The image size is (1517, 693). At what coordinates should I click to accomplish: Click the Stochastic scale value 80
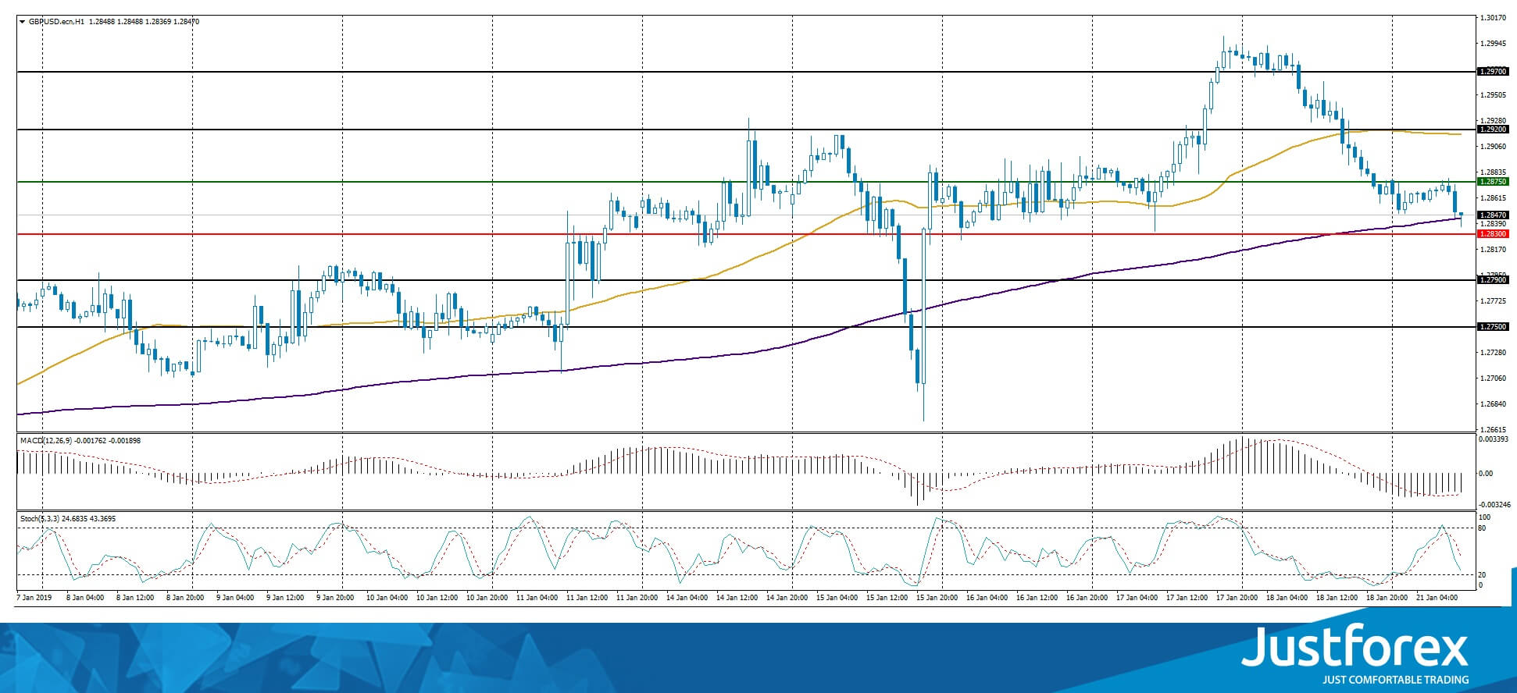click(x=1482, y=528)
